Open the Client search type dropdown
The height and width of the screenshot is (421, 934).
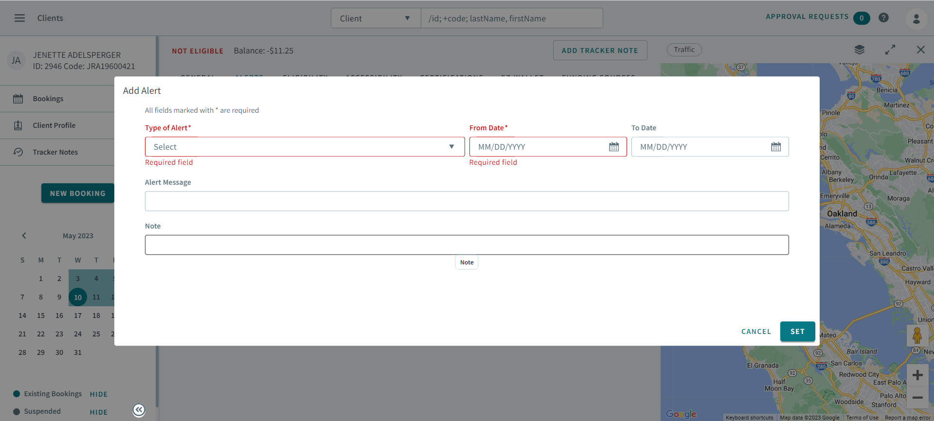pyautogui.click(x=376, y=18)
